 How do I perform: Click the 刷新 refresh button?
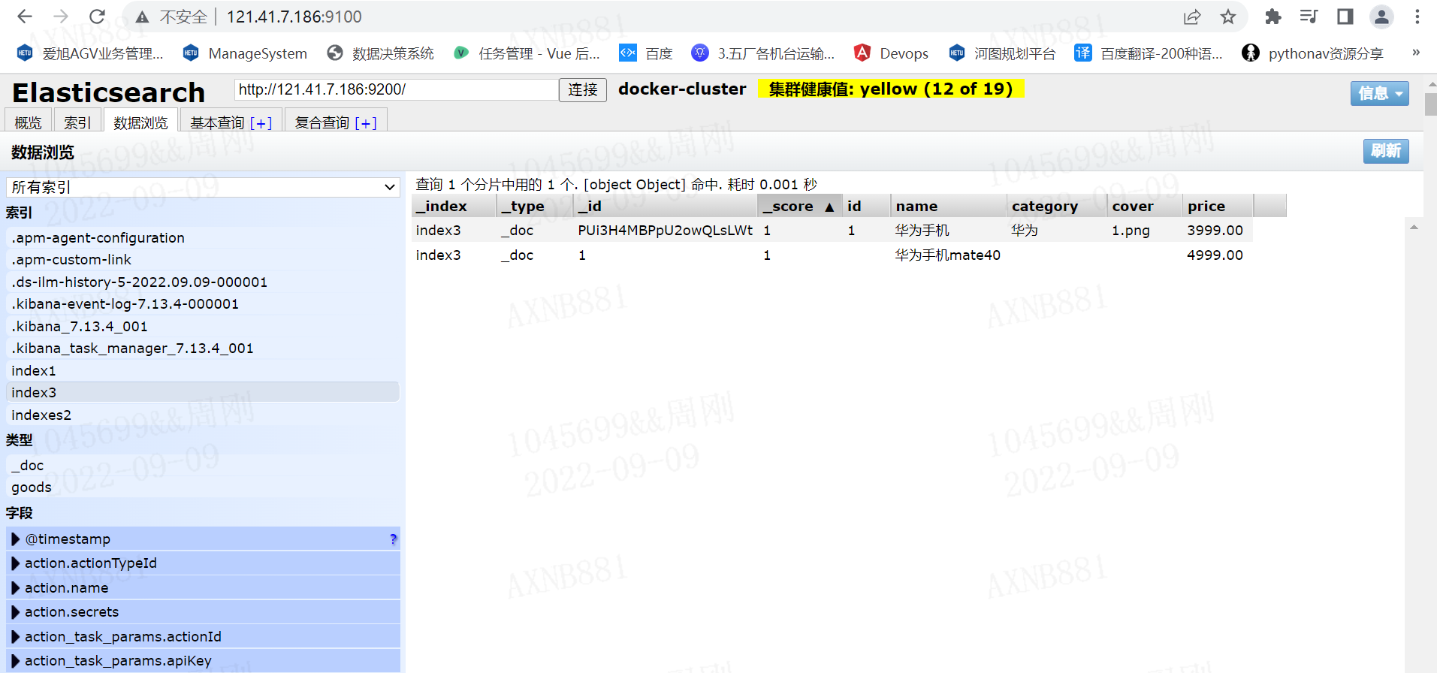tap(1386, 151)
